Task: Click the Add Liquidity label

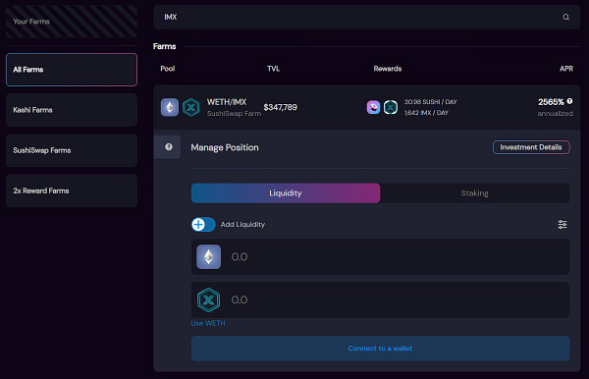Action: point(242,225)
